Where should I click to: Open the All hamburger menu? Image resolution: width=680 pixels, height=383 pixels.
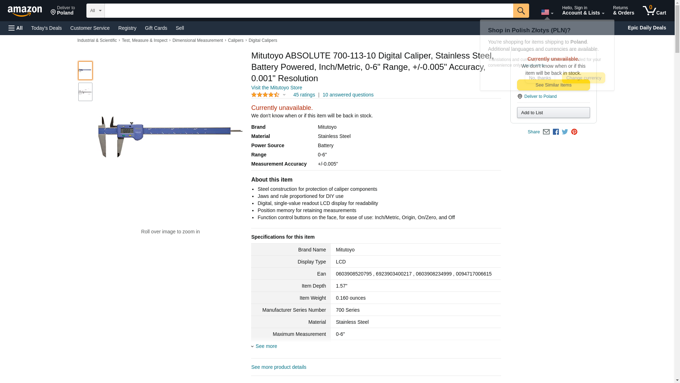(16, 28)
